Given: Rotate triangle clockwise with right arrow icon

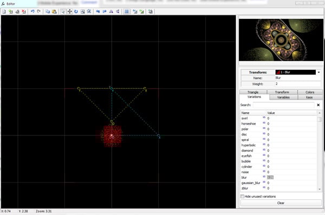Looking at the screenshot, I should point(105,11).
